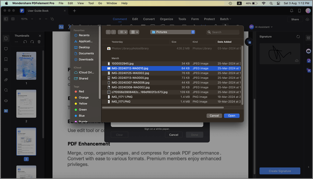
Task: Switch to the Comment tab
Action: 120,19
